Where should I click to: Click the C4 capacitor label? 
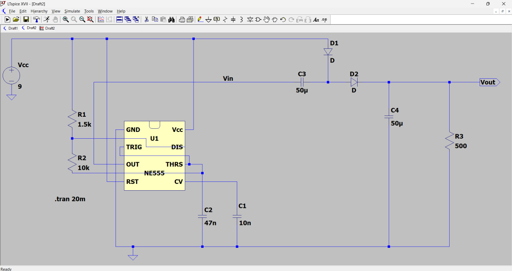tap(395, 110)
